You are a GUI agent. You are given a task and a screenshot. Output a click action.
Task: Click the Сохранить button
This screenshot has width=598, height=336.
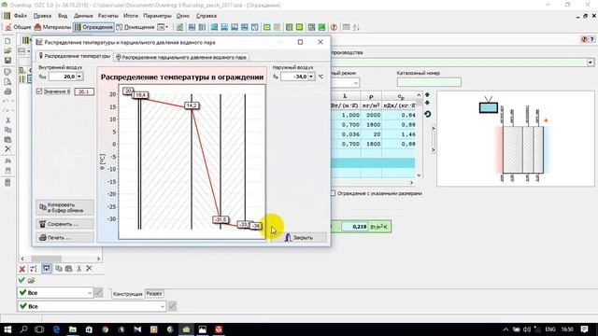click(65, 224)
